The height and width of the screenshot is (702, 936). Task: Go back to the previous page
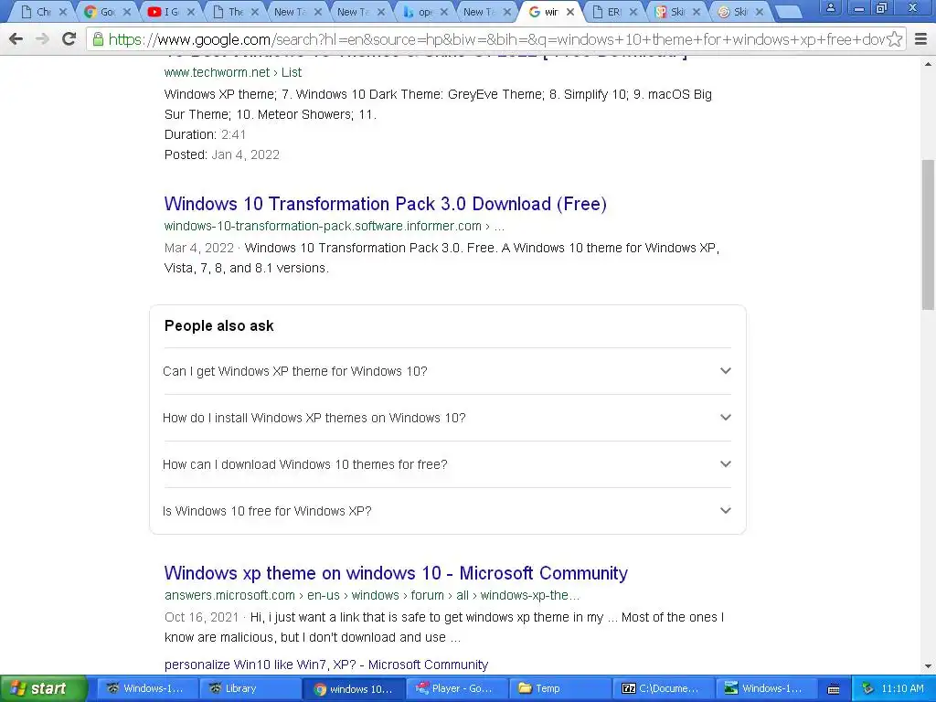(x=16, y=39)
